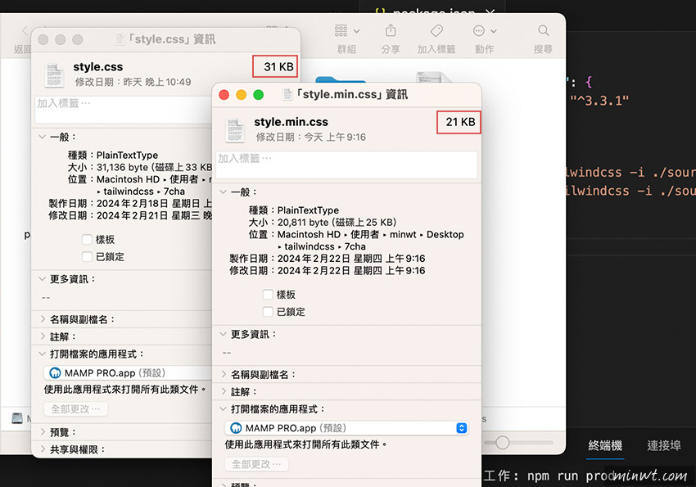Toggle 樣板 checkbox in style.css info
696x487 pixels.
(87, 240)
